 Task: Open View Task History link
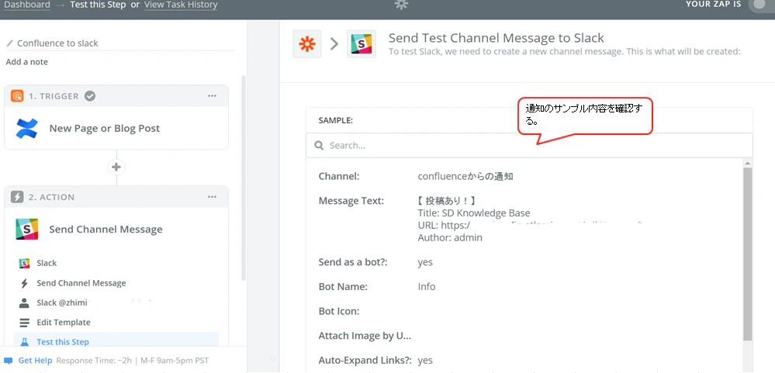tap(181, 5)
